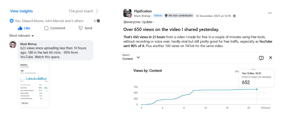Click the public privacy globe icon
This screenshot has width=286, height=119.
[x=234, y=16]
